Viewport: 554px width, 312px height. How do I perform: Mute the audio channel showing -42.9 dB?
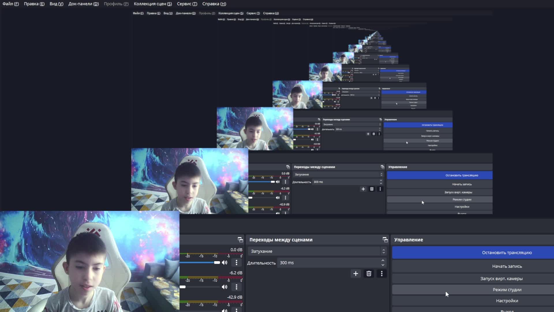pyautogui.click(x=224, y=310)
